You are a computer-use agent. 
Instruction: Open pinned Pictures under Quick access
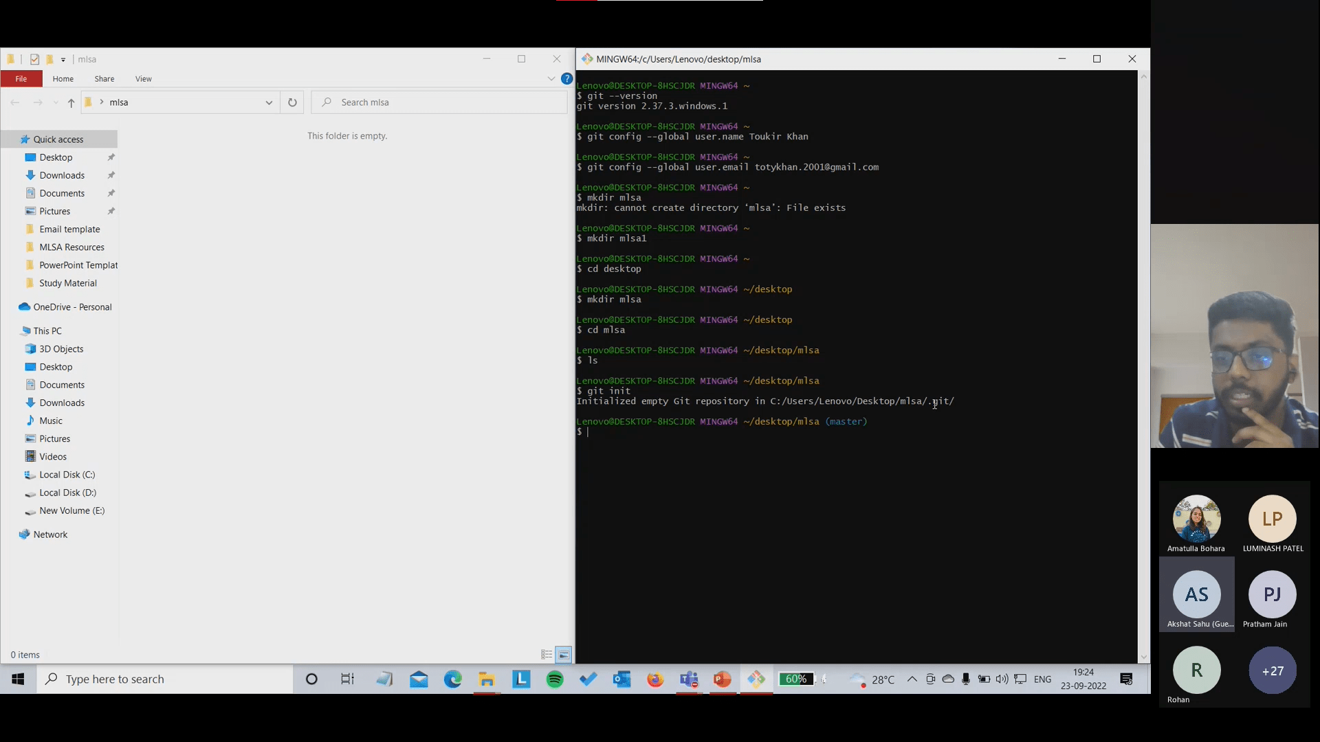(54, 211)
